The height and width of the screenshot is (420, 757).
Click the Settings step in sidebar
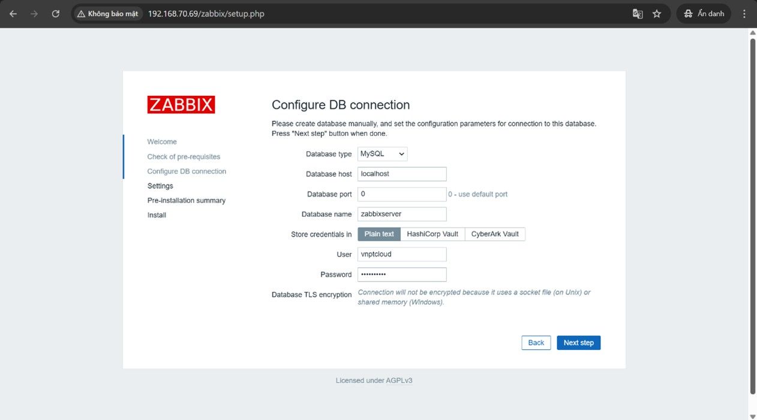tap(160, 186)
